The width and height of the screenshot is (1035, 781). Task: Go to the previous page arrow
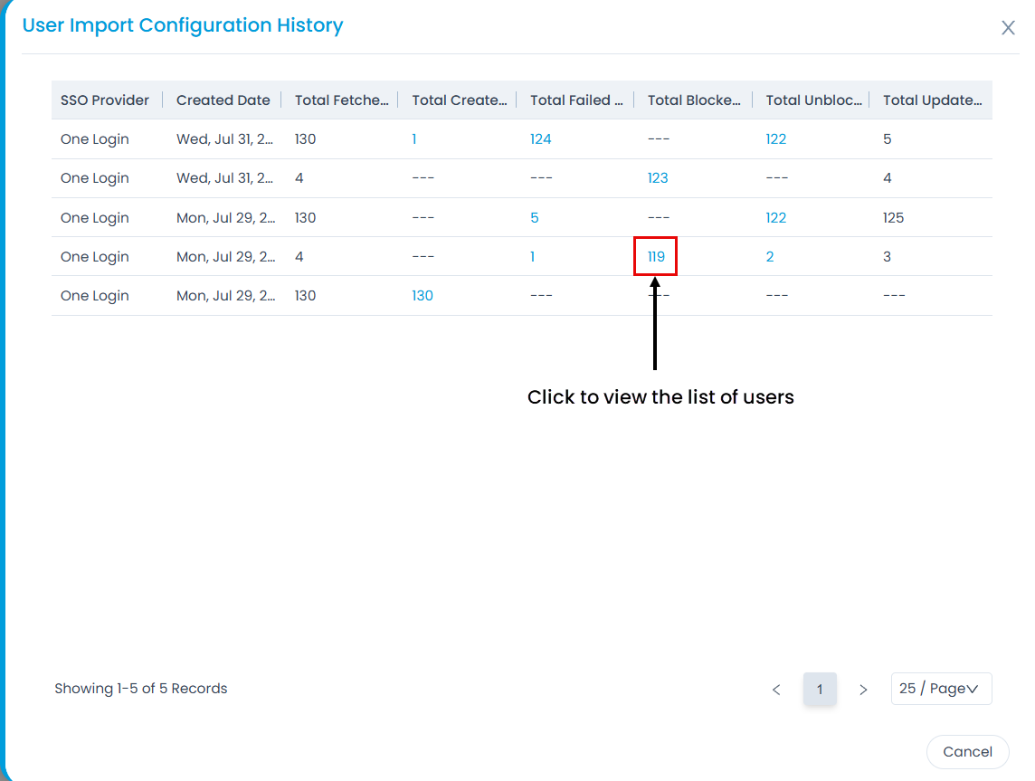(776, 690)
